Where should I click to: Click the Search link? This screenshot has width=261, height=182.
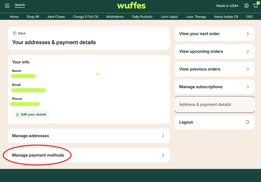click(20, 5)
